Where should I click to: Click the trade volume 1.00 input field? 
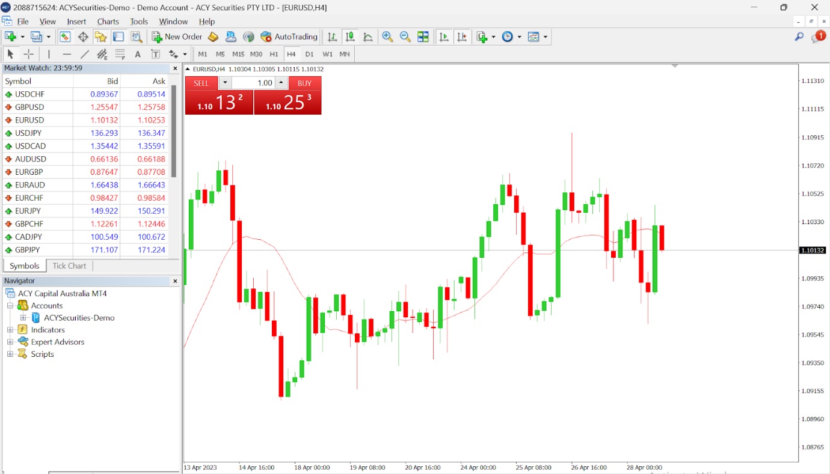click(253, 83)
